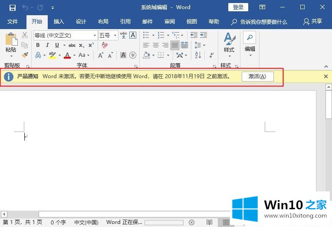Click the Paste clipboard icon

click(11, 39)
